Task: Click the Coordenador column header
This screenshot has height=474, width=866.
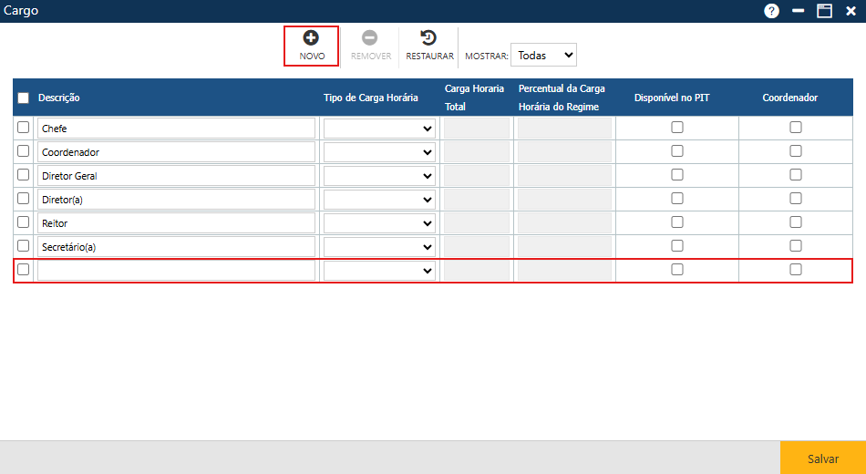Action: [789, 98]
